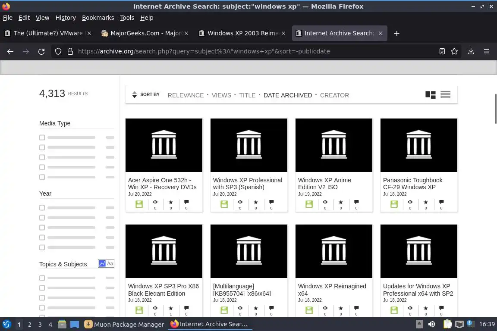Sort results by Date Archived
497x331 pixels.
(288, 95)
